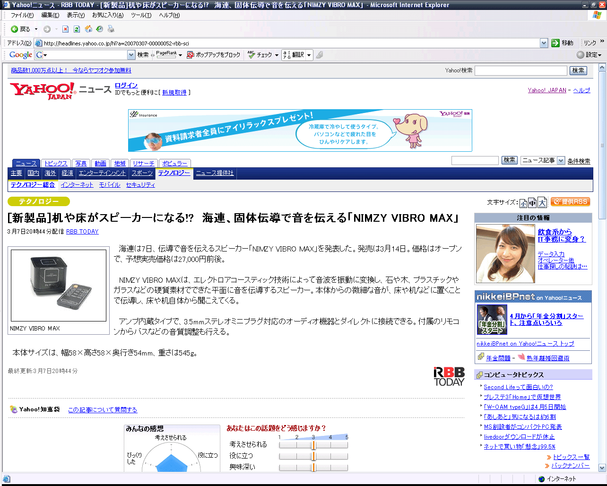Screen dimensions: 607x486
Task: Open the エンターテインメント category tab
Action: pyautogui.click(x=103, y=173)
